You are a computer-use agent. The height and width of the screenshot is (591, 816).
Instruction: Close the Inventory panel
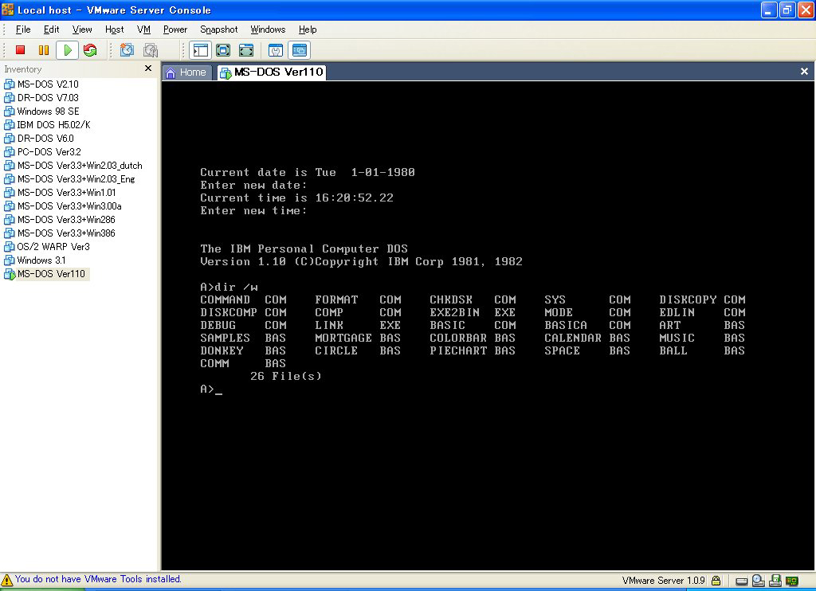pos(148,68)
